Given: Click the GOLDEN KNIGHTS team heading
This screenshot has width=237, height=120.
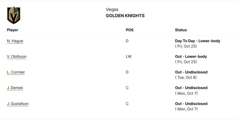Looking at the screenshot, I should [125, 16].
